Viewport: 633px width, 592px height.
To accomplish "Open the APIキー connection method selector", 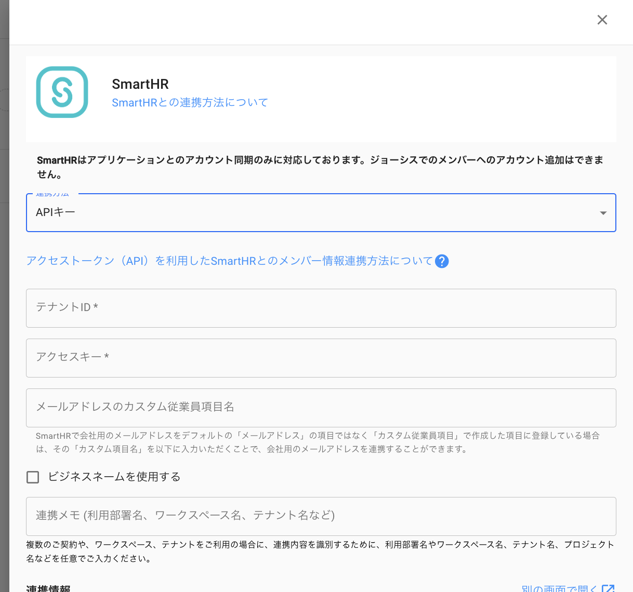I will pos(312,213).
